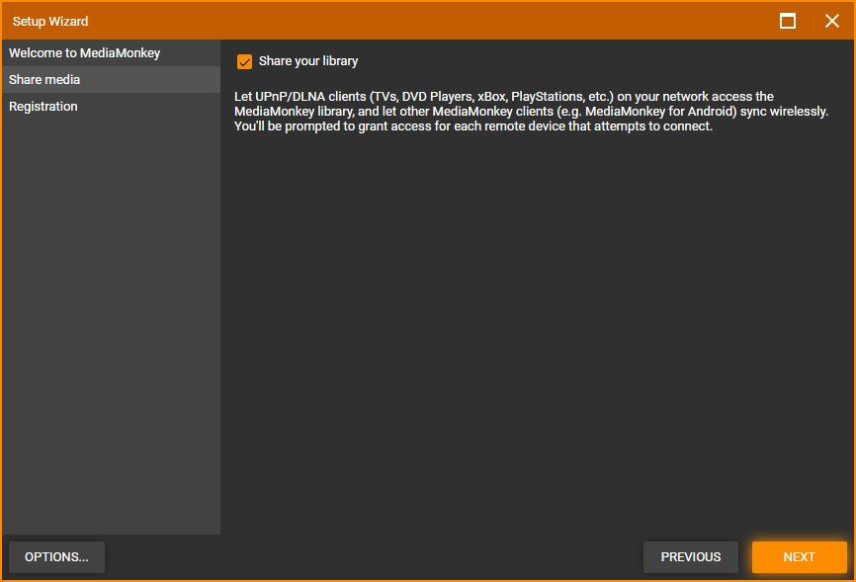This screenshot has width=856, height=582.
Task: Click the Setup Wizard title text
Action: 50,21
